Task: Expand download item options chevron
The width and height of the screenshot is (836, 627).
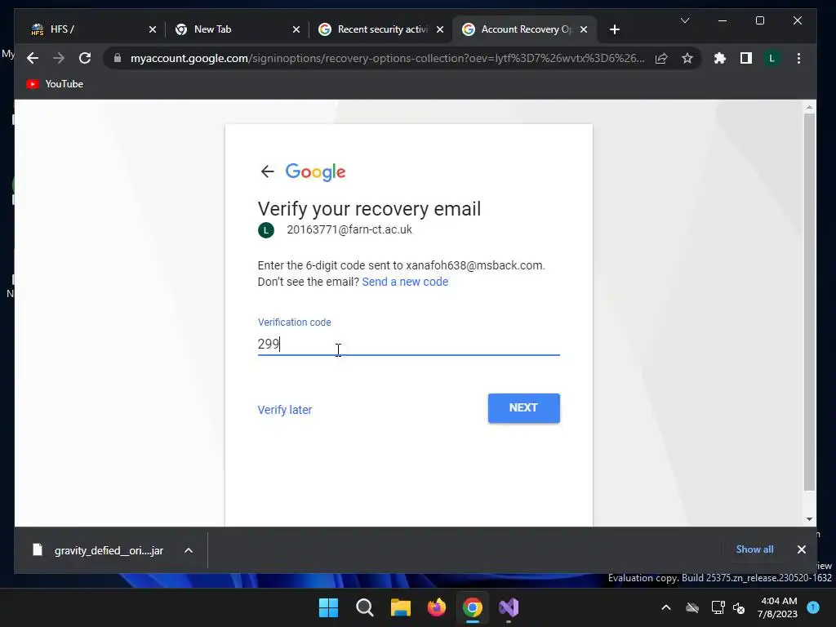Action: click(189, 550)
